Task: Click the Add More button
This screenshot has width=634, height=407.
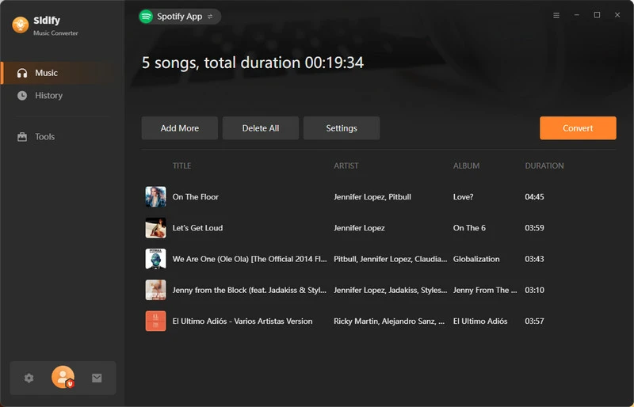Action: [180, 128]
